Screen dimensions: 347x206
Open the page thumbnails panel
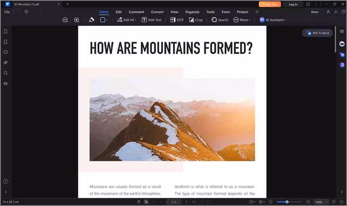point(6,32)
